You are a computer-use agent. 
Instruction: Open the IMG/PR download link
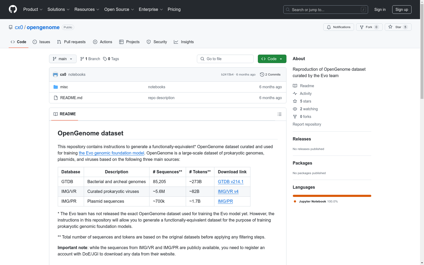pyautogui.click(x=225, y=201)
